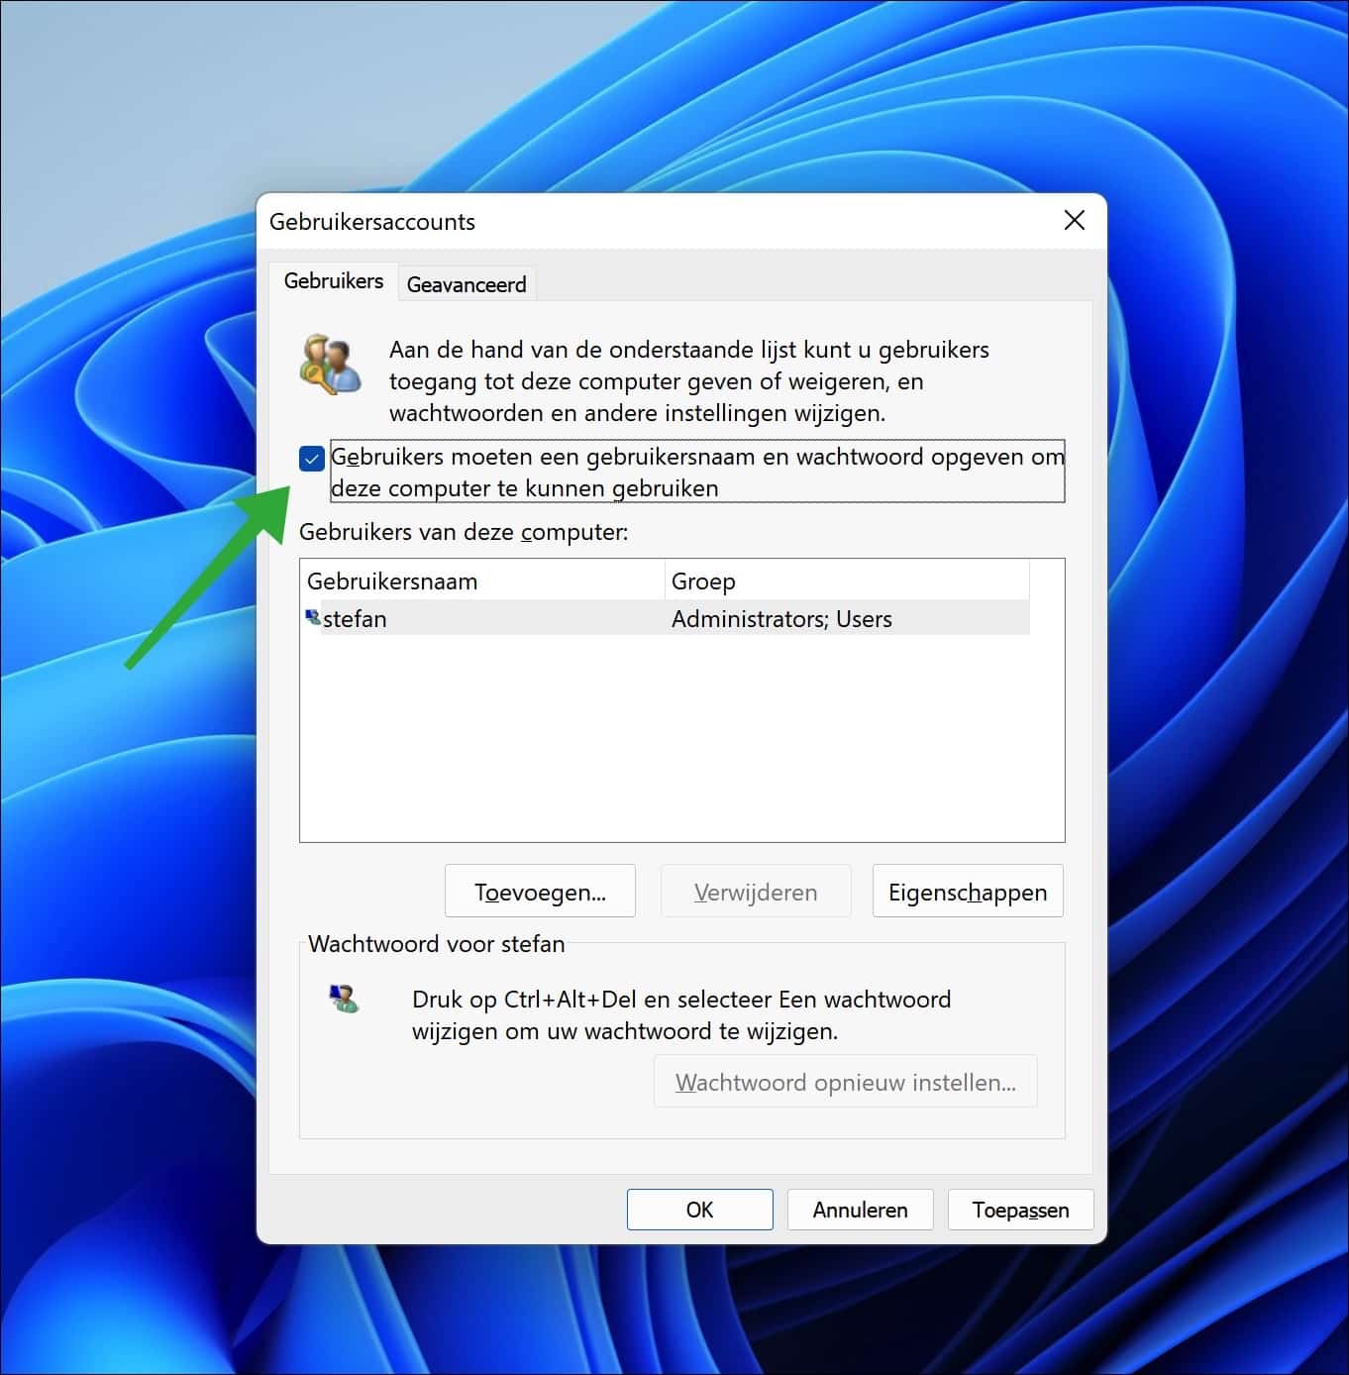The image size is (1349, 1375).
Task: Click the user icon in the password section
Action: pos(345,999)
